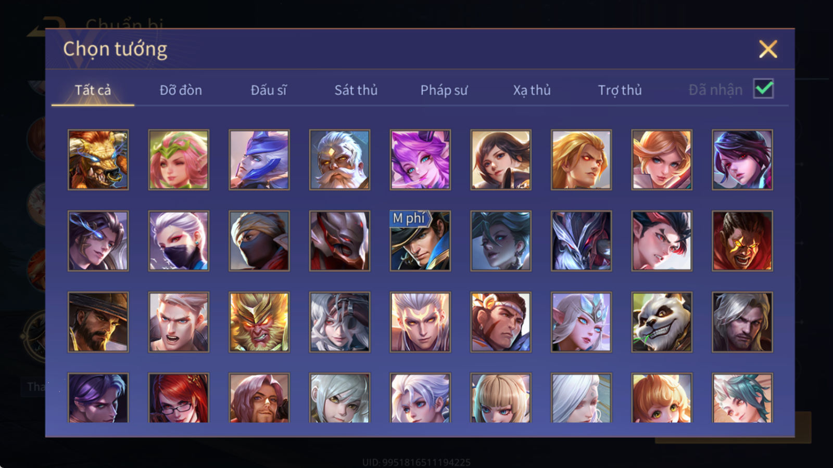The height and width of the screenshot is (468, 833).
Task: Pick the white-bearded old man hero
Action: pos(339,160)
